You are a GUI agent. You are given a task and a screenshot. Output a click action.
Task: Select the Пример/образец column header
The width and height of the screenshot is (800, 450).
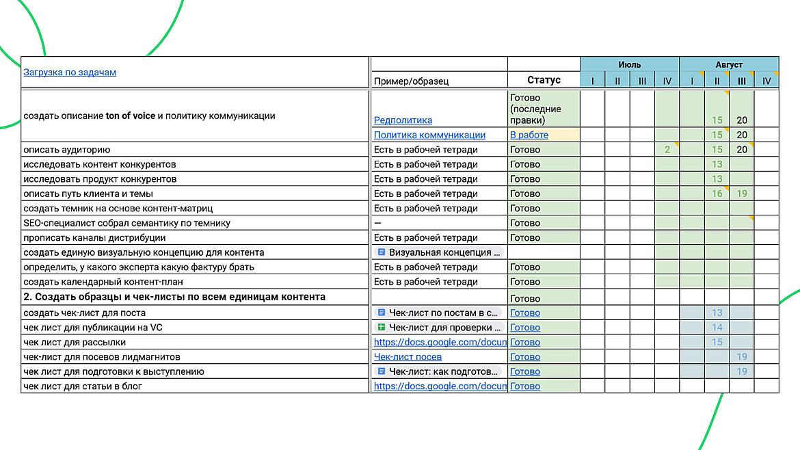point(411,81)
